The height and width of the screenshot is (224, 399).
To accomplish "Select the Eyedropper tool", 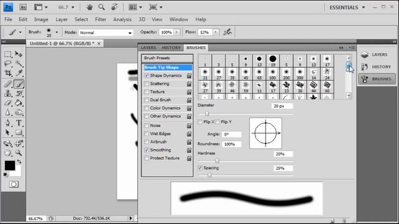I will (x=19, y=73).
